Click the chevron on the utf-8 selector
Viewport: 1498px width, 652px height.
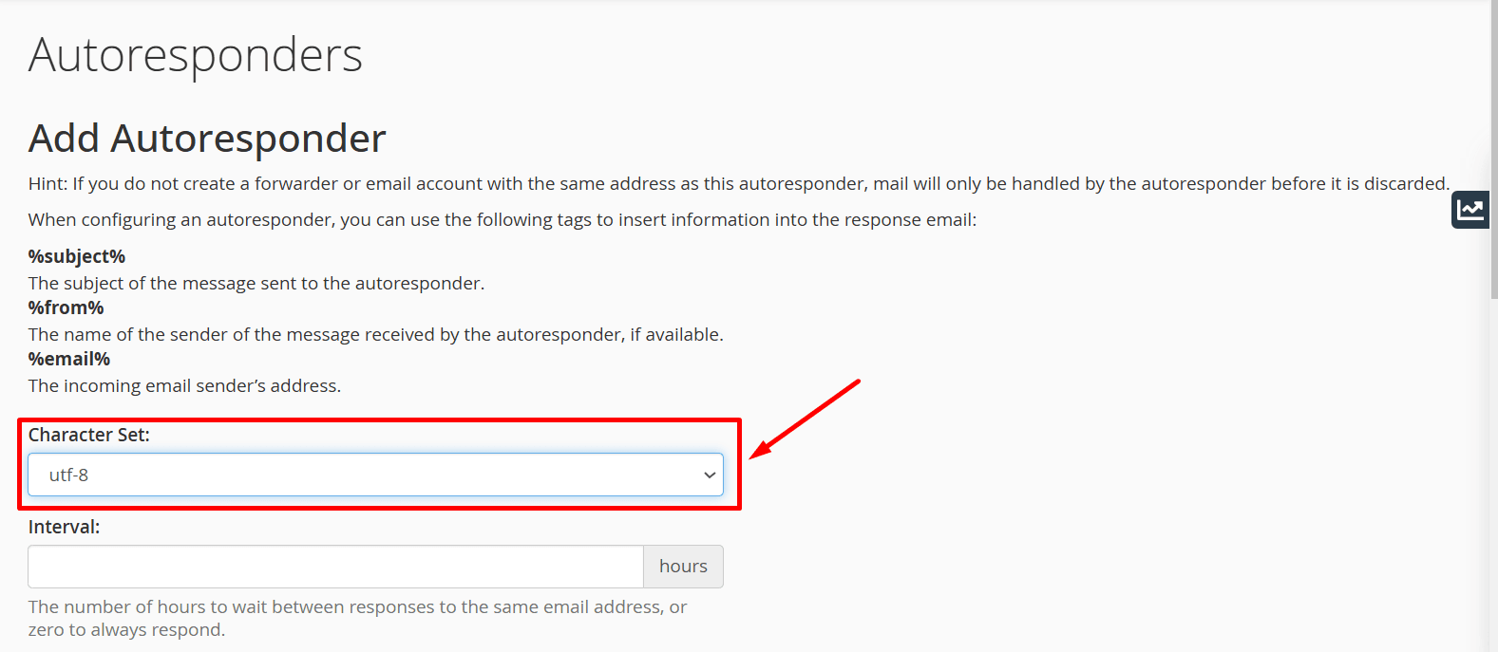click(708, 474)
